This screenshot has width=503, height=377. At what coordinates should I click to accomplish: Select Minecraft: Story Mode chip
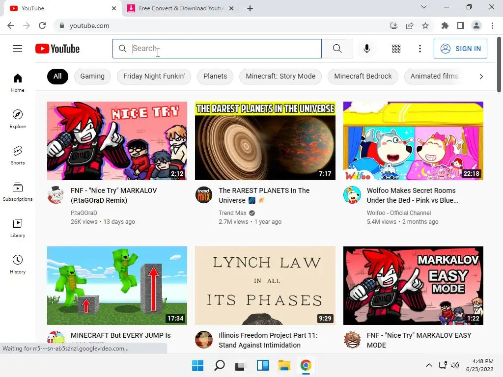[280, 76]
